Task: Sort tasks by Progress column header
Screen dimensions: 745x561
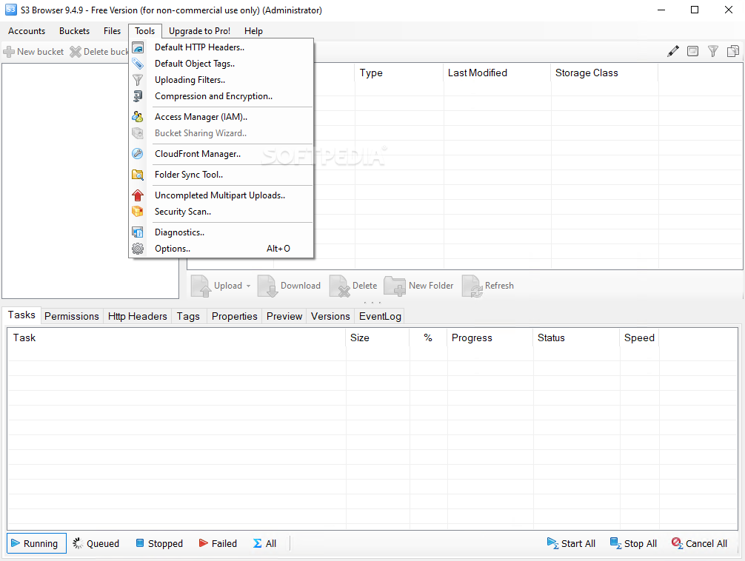Action: point(490,337)
